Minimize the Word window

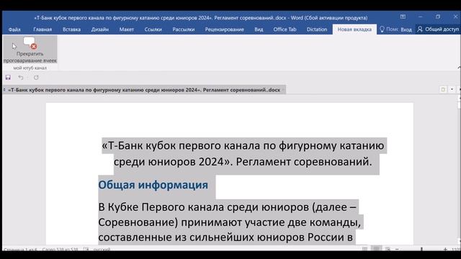[x=420, y=17]
